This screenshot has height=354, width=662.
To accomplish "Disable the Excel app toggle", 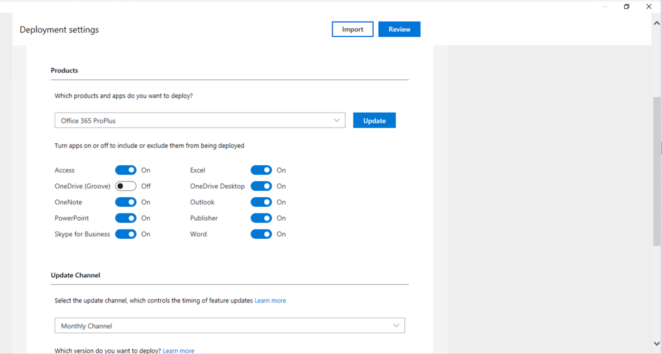I will (261, 170).
